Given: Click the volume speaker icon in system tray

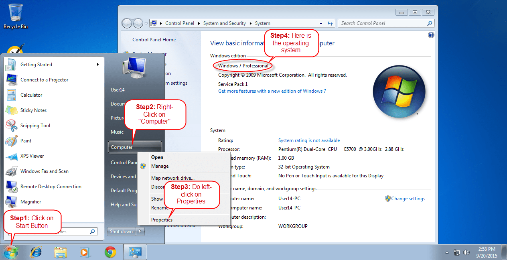Looking at the screenshot, I should point(466,252).
